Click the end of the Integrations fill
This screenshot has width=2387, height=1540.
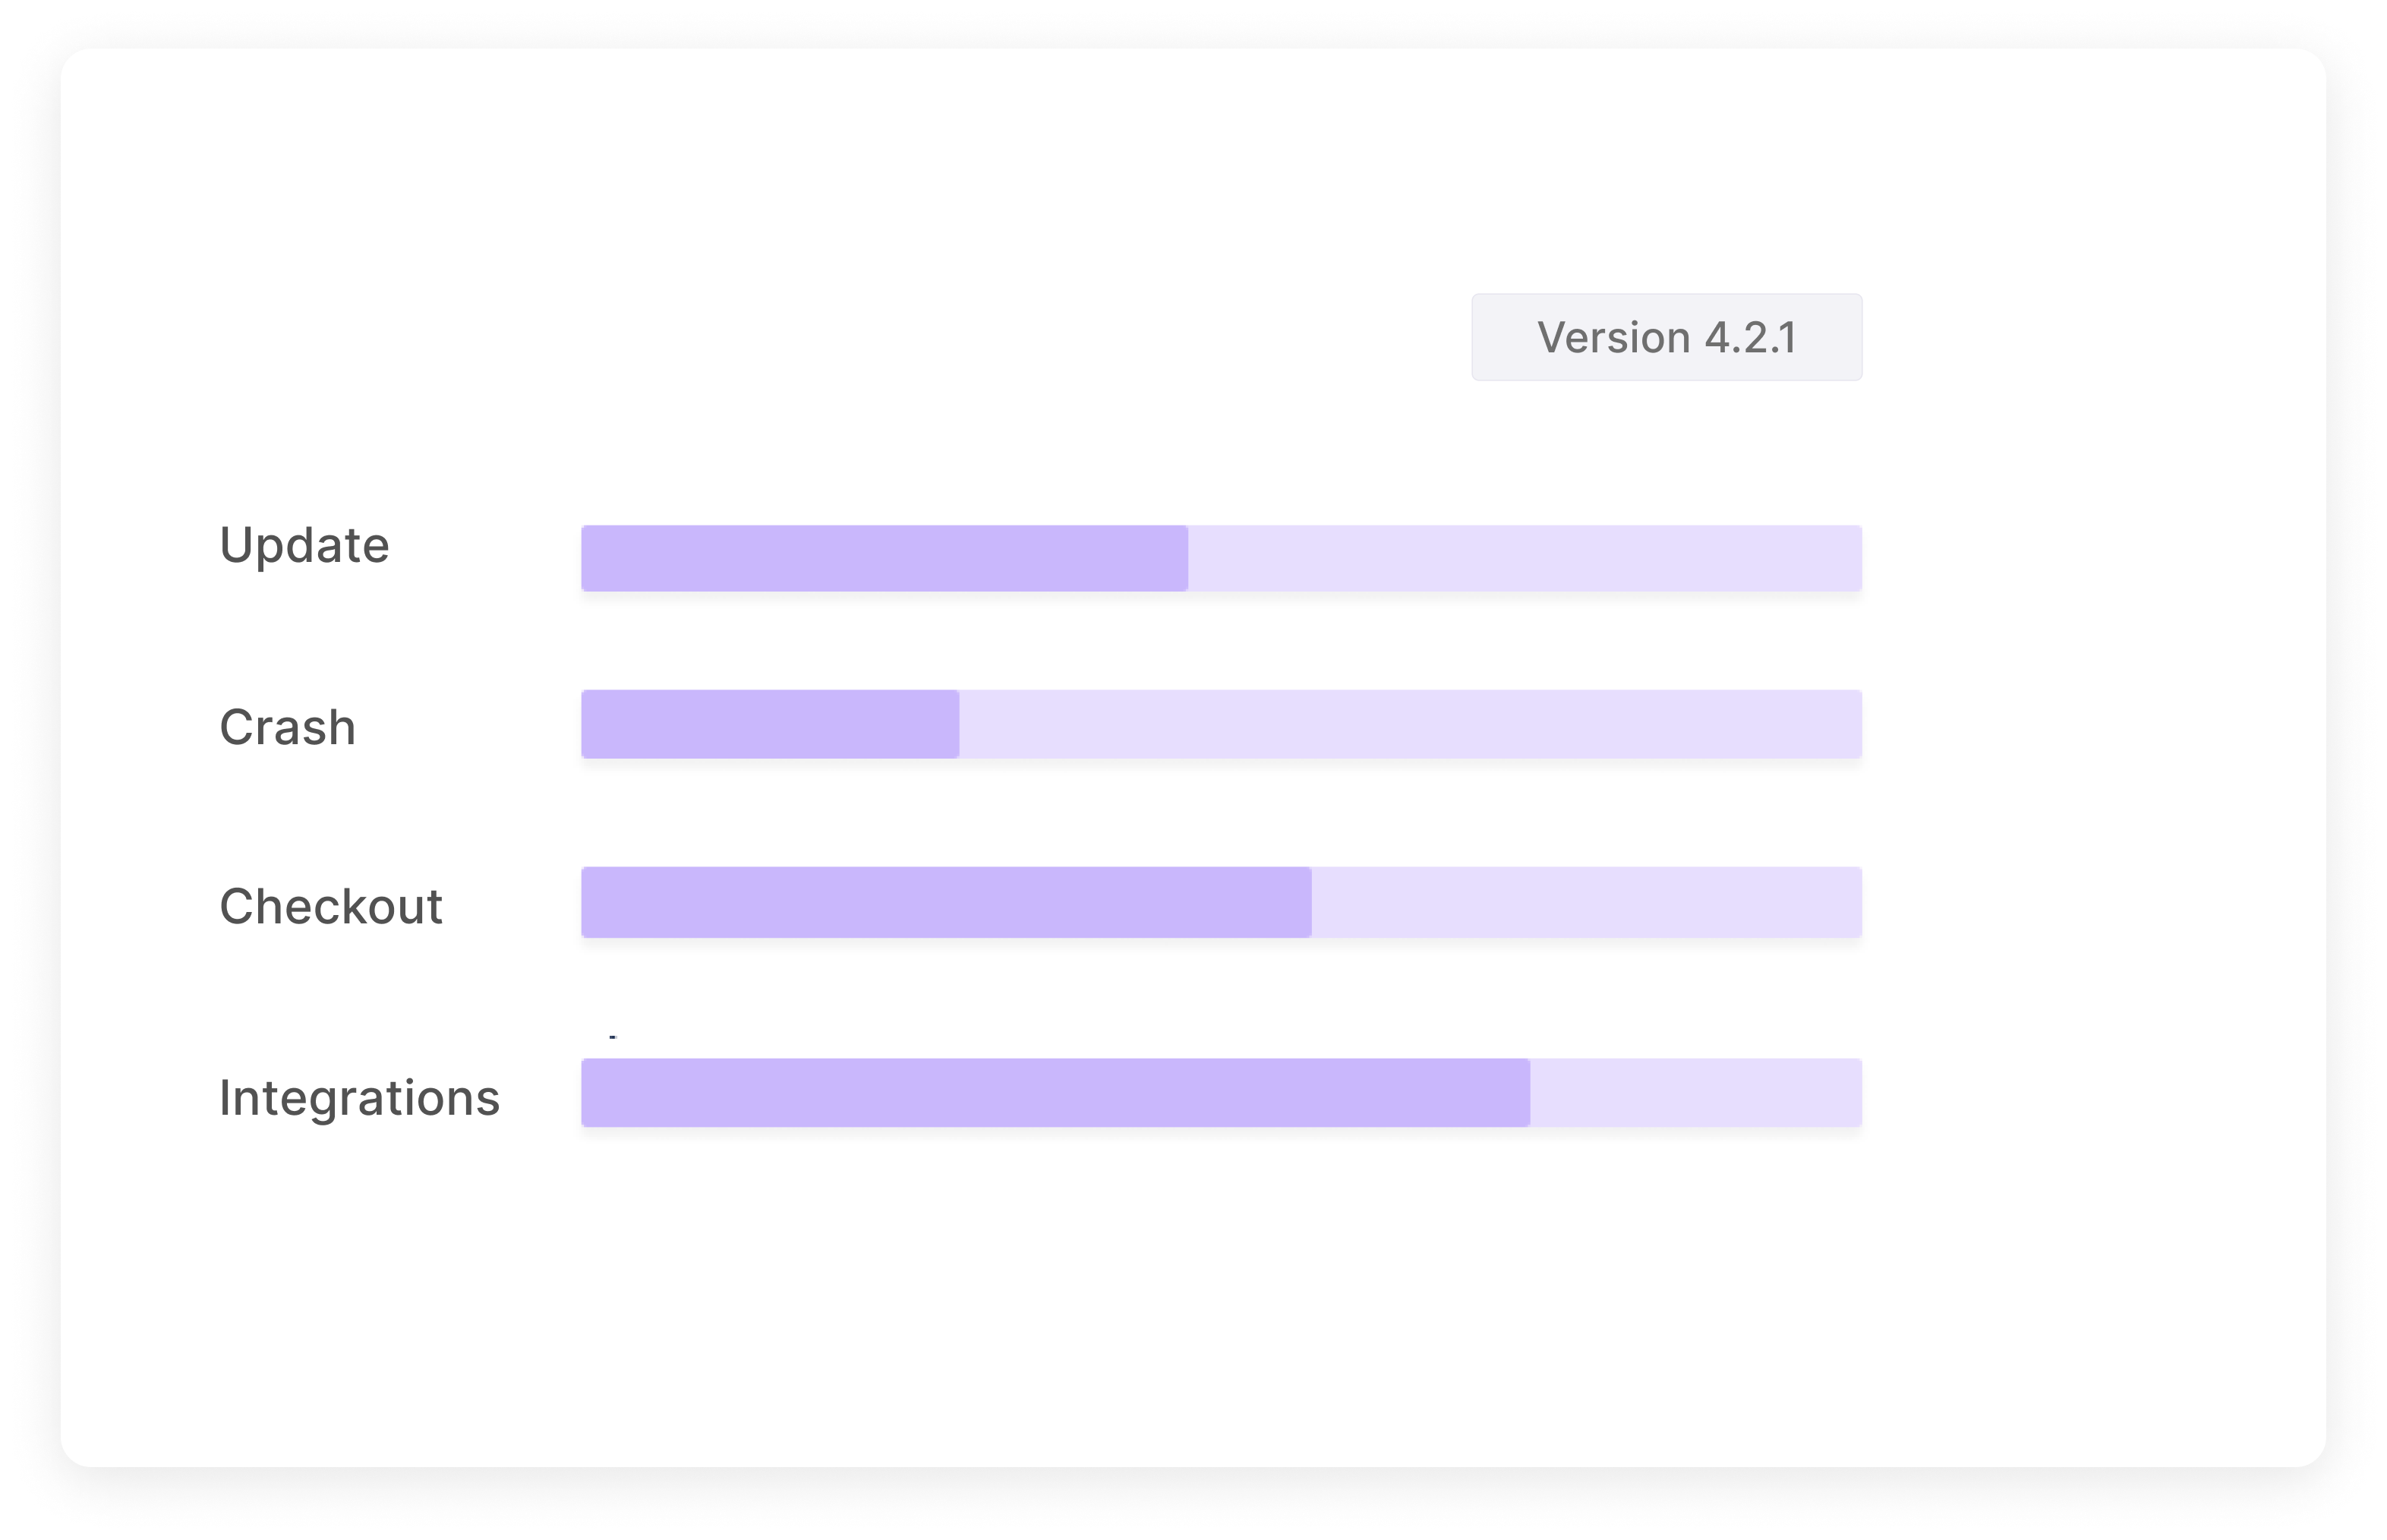(x=1526, y=1093)
